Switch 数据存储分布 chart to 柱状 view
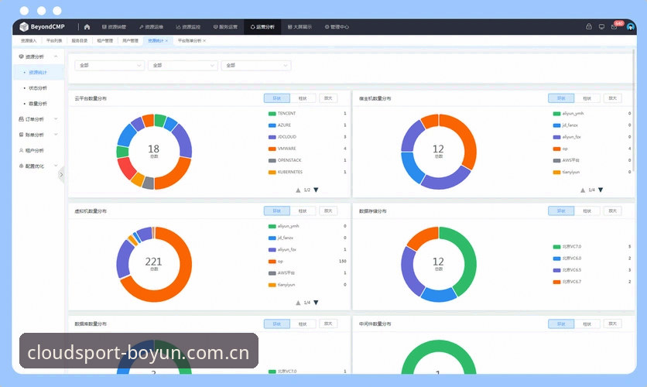Screen dimensions: 647x387 tap(587, 211)
